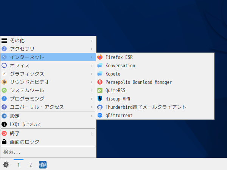Focus the 検索 search field
This screenshot has height=170, width=227.
point(48,152)
